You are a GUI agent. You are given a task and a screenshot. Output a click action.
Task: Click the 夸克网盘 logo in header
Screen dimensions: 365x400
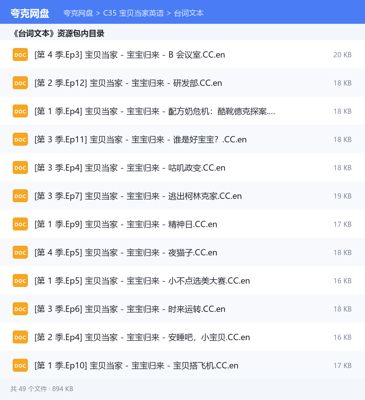coord(30,13)
